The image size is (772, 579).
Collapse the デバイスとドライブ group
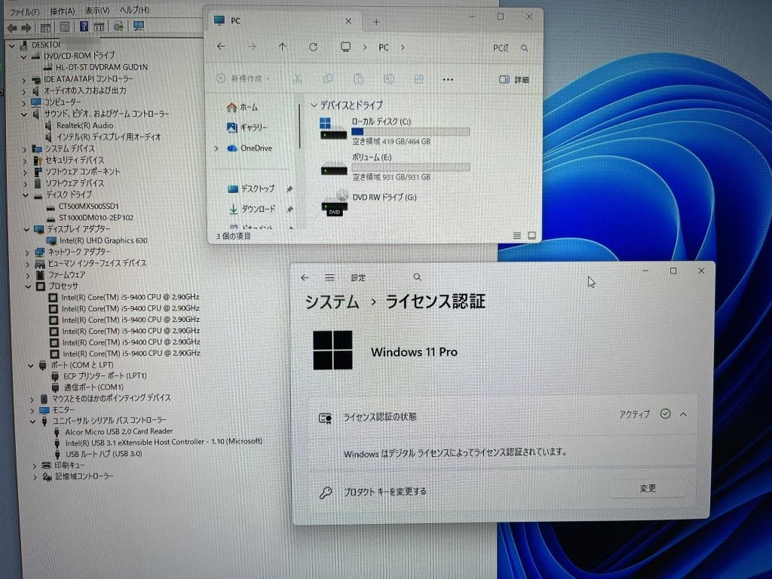pos(314,106)
